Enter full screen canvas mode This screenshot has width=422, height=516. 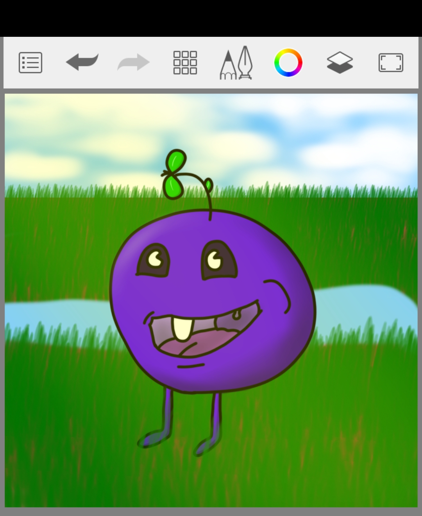point(391,63)
